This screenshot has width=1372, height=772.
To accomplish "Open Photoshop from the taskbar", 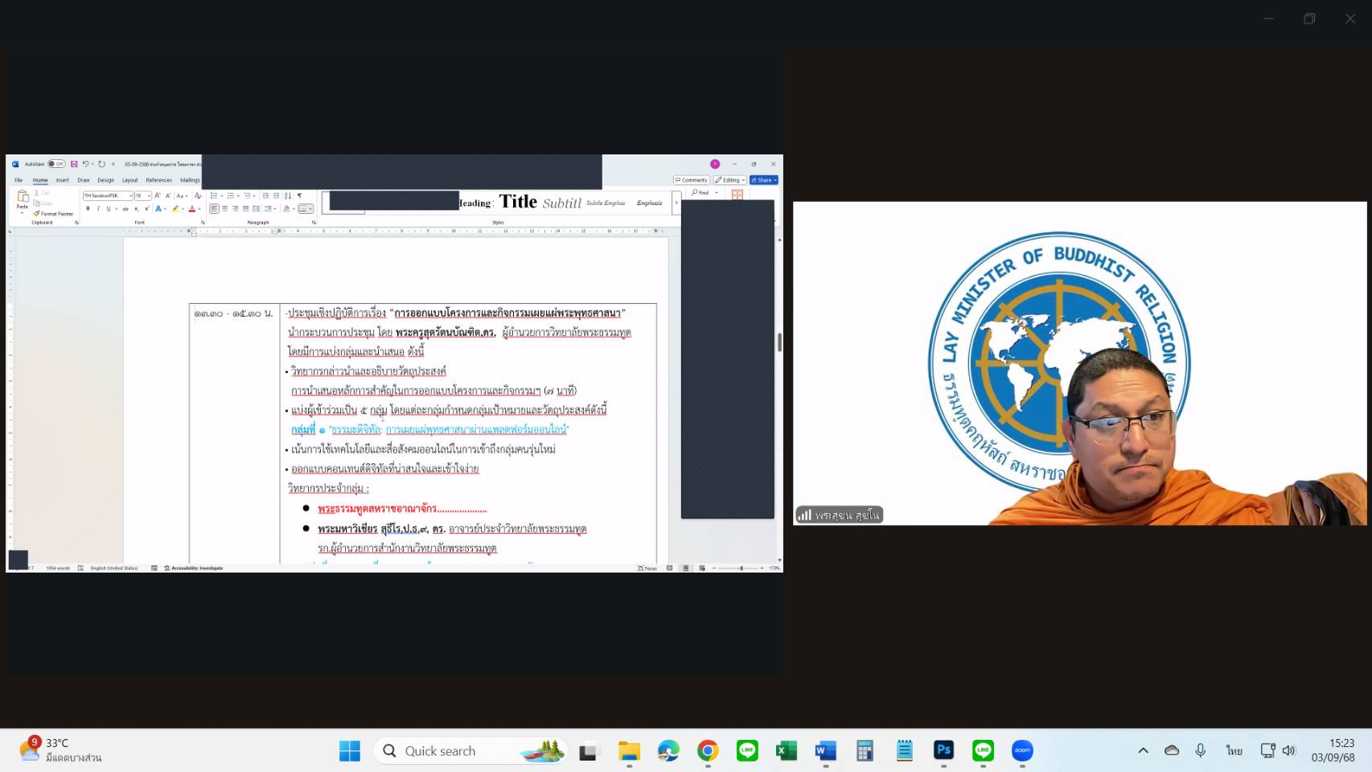I will [943, 751].
